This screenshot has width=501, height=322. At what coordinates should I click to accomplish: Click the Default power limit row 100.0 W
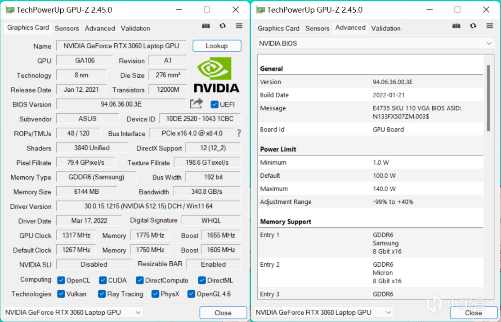click(371, 176)
